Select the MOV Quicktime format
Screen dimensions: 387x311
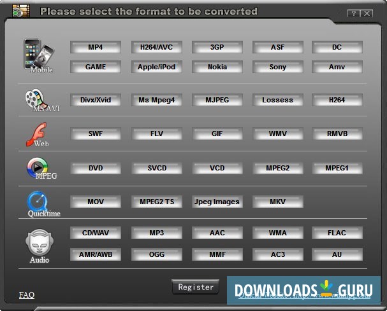(x=96, y=202)
